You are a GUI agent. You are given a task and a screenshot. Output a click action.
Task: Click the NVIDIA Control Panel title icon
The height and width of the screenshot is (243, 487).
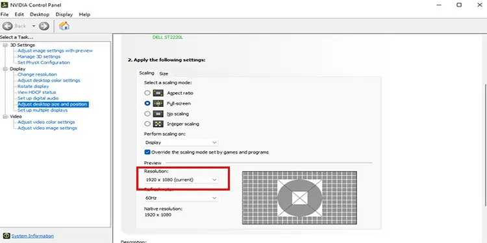[x=5, y=5]
